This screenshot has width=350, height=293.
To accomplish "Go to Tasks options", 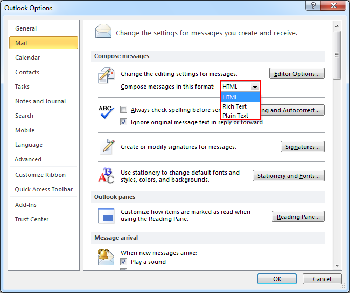I will tap(44, 87).
